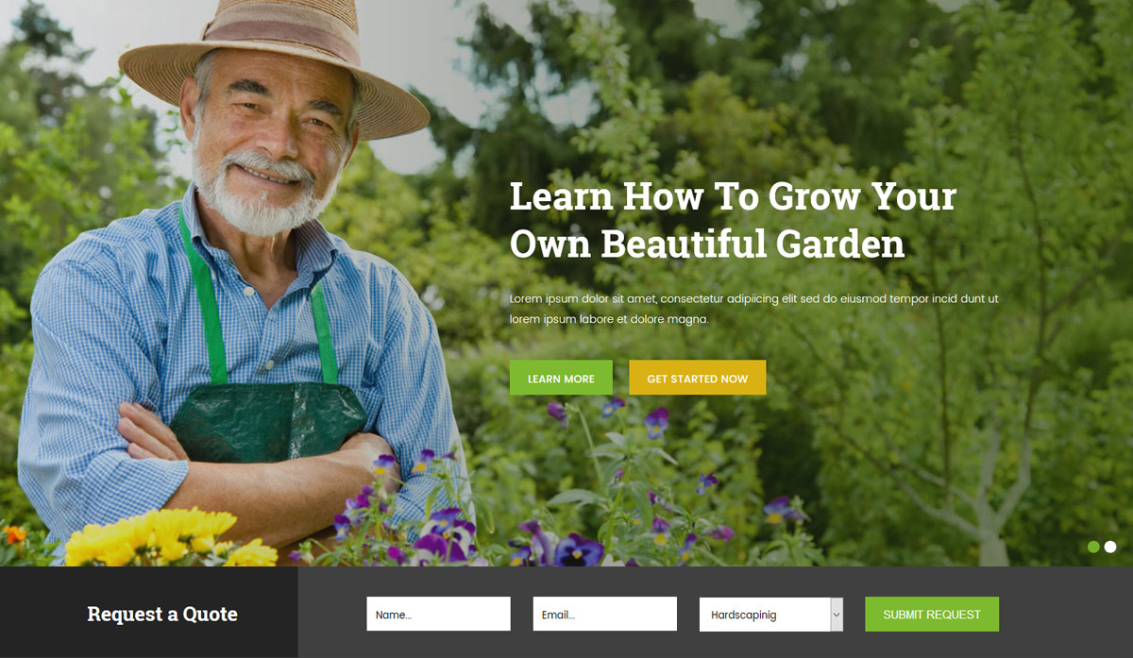Screen dimensions: 1133x658
Task: Click the gardener's dark green apron
Action: point(267,421)
